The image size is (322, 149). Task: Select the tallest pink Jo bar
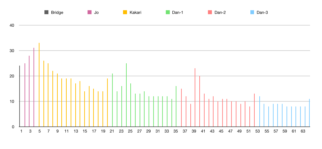[34, 87]
